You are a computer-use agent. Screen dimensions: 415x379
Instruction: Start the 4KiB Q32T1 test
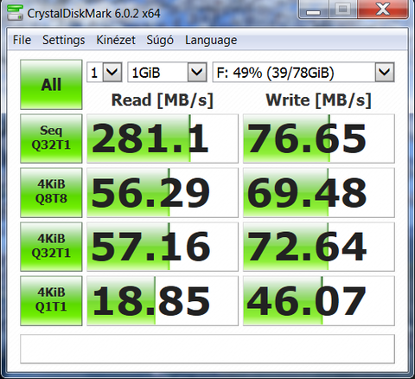[x=51, y=247]
